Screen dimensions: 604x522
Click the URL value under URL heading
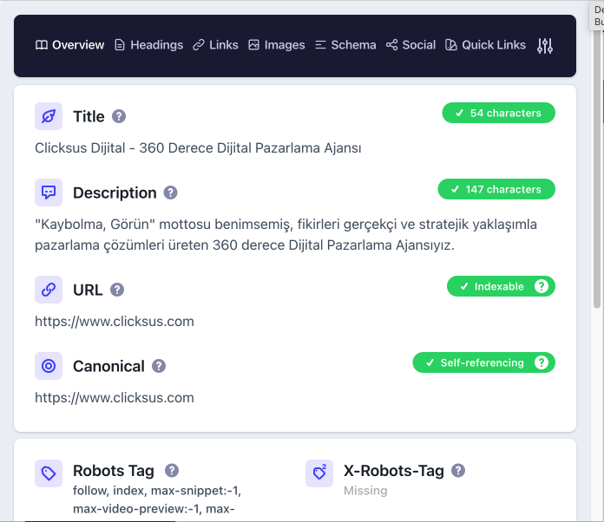(115, 322)
